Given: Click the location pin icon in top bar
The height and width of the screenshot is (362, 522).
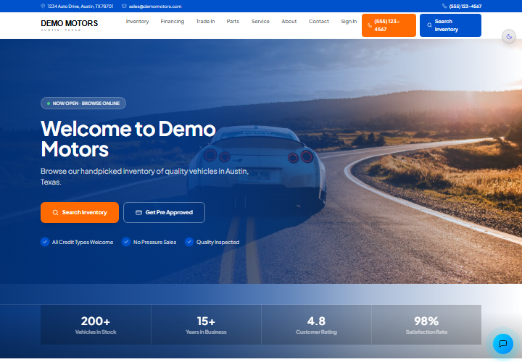Looking at the screenshot, I should click(43, 6).
